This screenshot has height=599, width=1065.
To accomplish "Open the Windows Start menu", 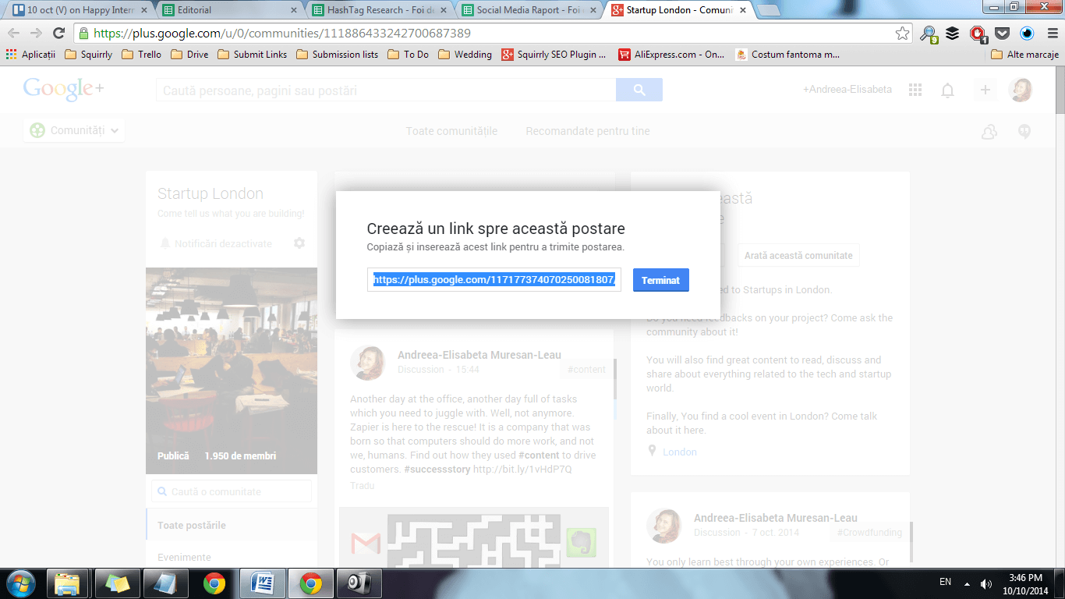I will click(x=21, y=583).
